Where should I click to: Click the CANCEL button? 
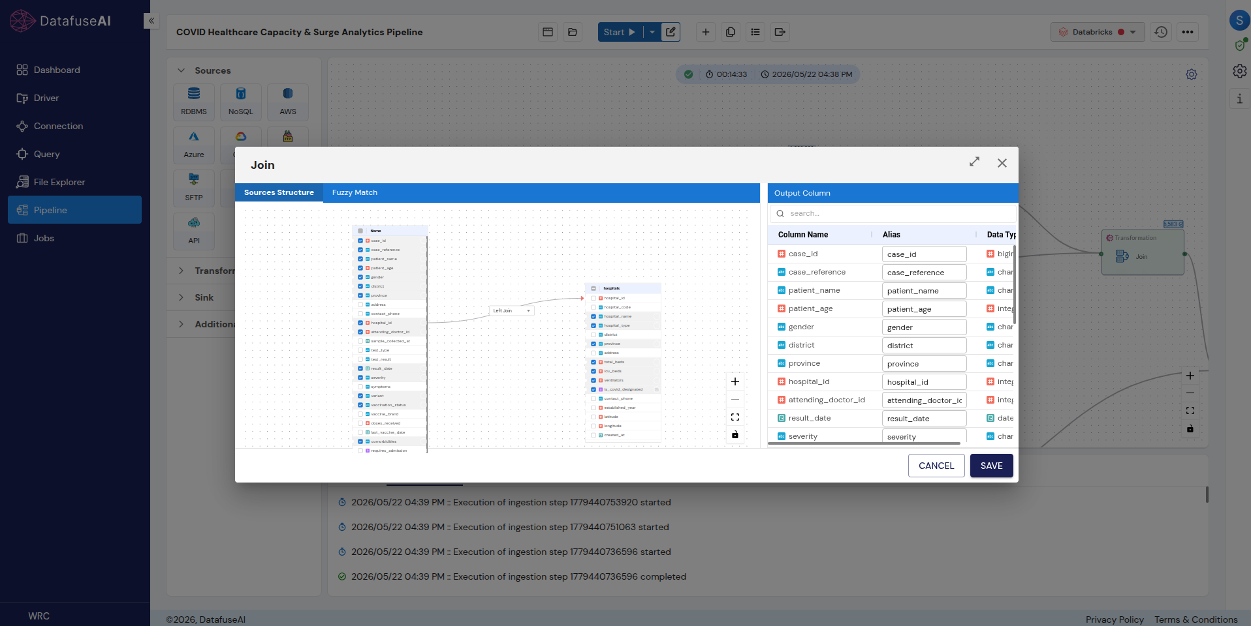(936, 466)
